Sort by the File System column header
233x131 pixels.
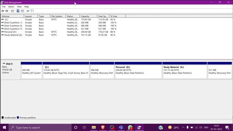tap(58, 16)
